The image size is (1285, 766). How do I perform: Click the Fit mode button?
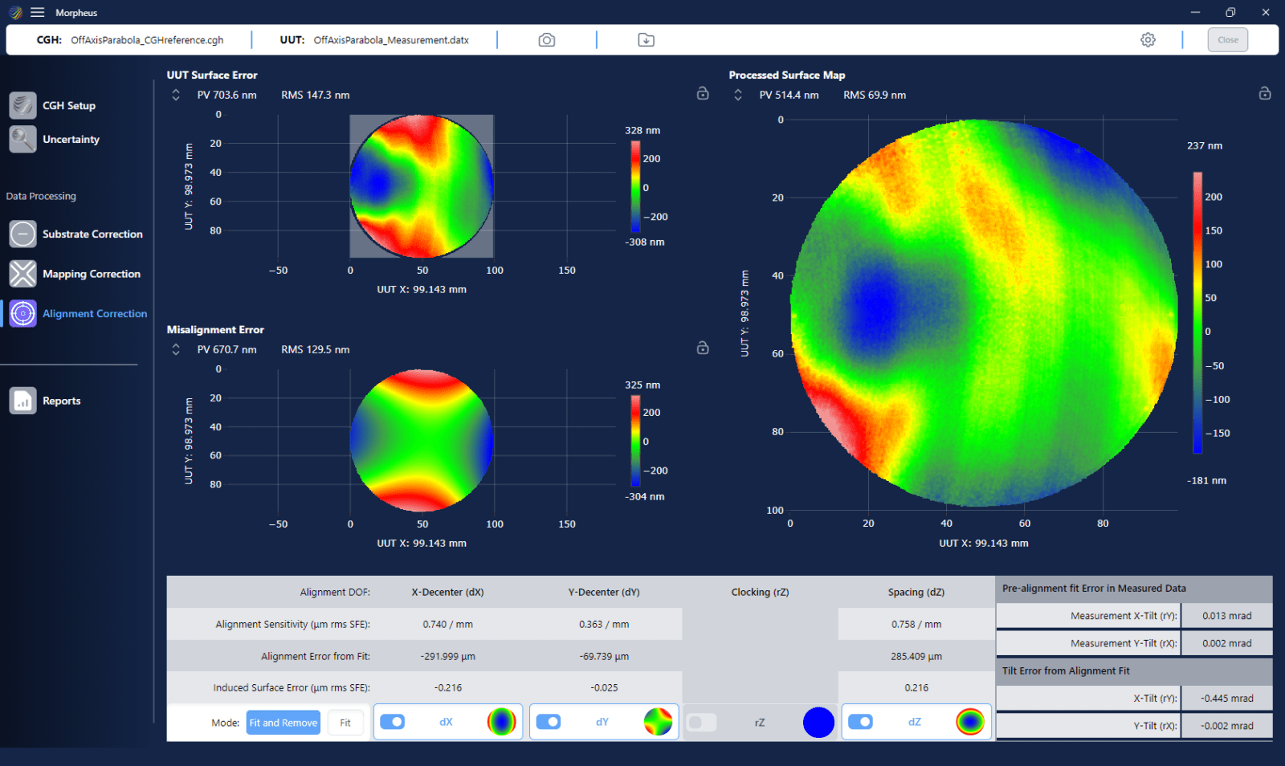tap(345, 722)
